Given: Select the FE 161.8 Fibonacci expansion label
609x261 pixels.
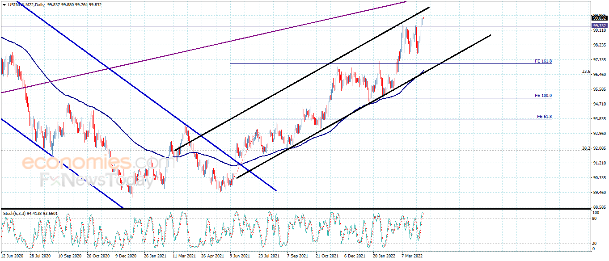Looking at the screenshot, I should (x=543, y=61).
